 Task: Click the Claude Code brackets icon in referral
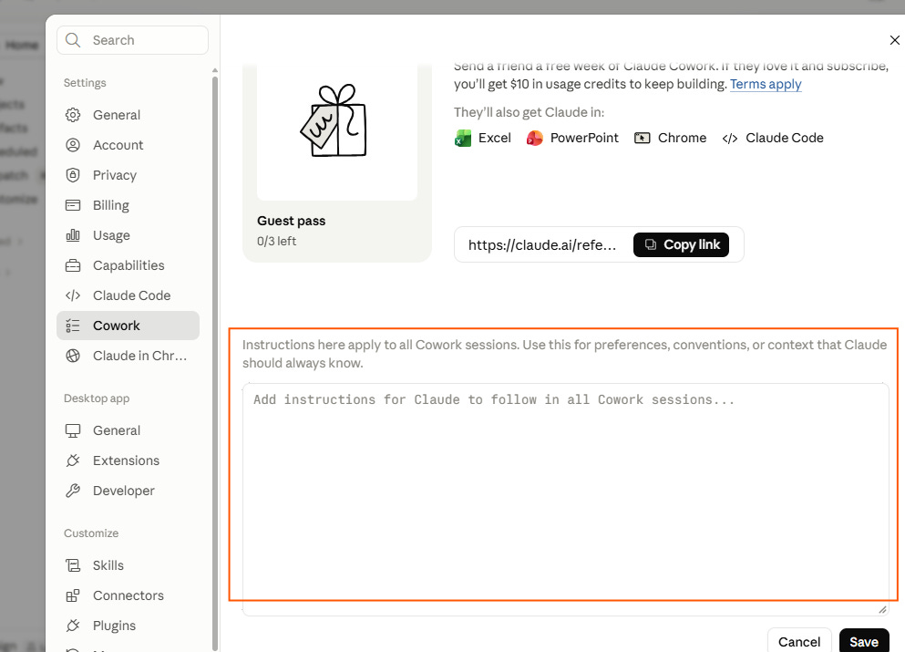(x=729, y=139)
